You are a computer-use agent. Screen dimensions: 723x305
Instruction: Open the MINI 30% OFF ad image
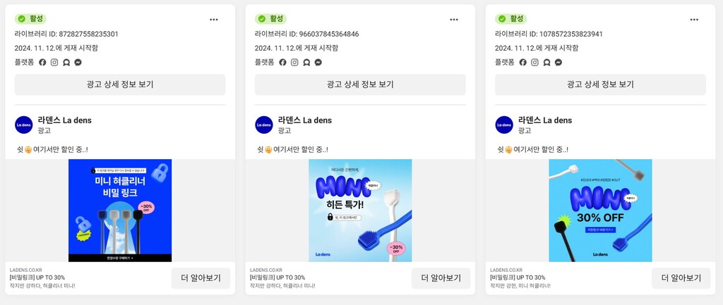click(600, 210)
